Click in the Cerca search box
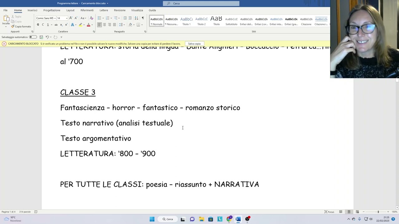The width and height of the screenshot is (399, 224). pos(201,3)
